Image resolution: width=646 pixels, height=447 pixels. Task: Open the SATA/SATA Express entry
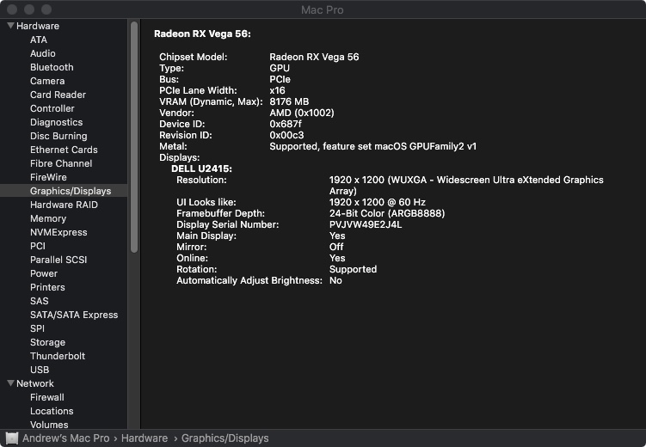click(74, 315)
